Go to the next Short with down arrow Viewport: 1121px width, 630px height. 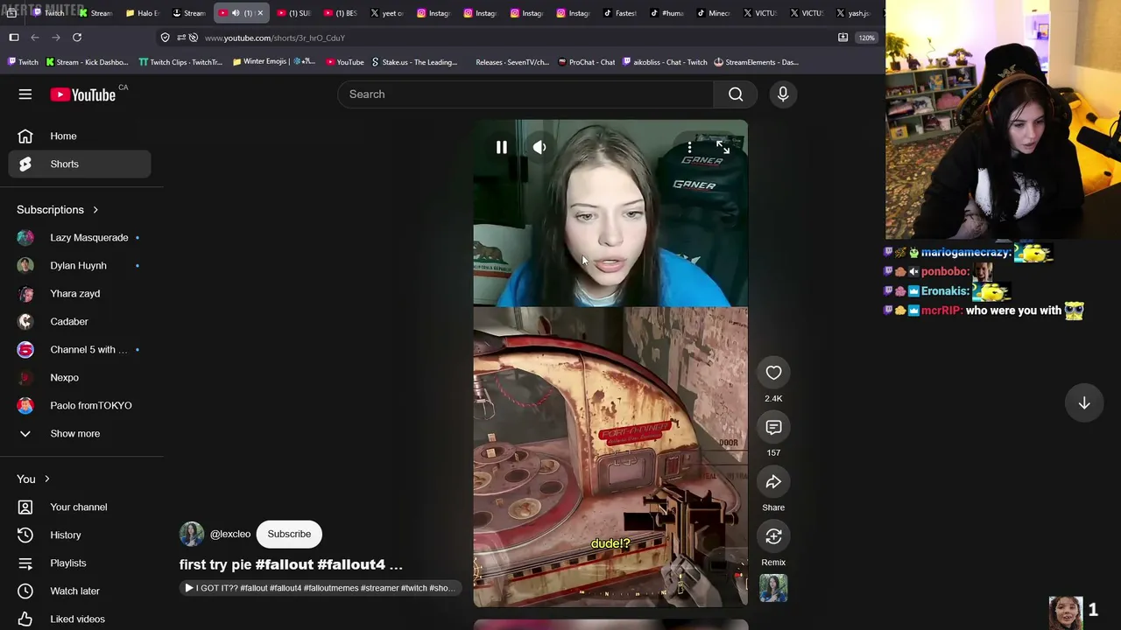(x=1084, y=402)
